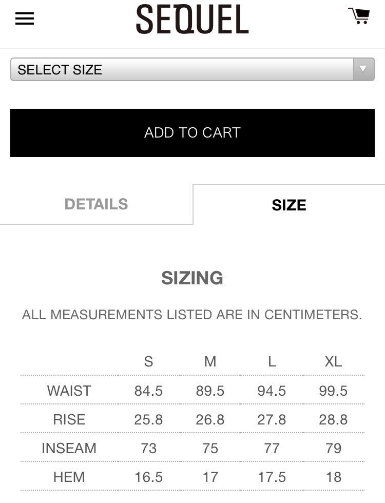The image size is (385, 503).
Task: Click the M column header
Action: pos(210,362)
